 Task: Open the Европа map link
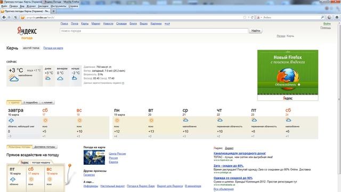pyautogui.click(x=113, y=162)
